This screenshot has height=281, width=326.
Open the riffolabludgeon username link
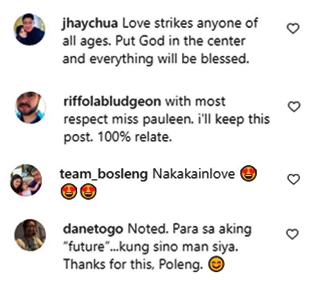112,102
